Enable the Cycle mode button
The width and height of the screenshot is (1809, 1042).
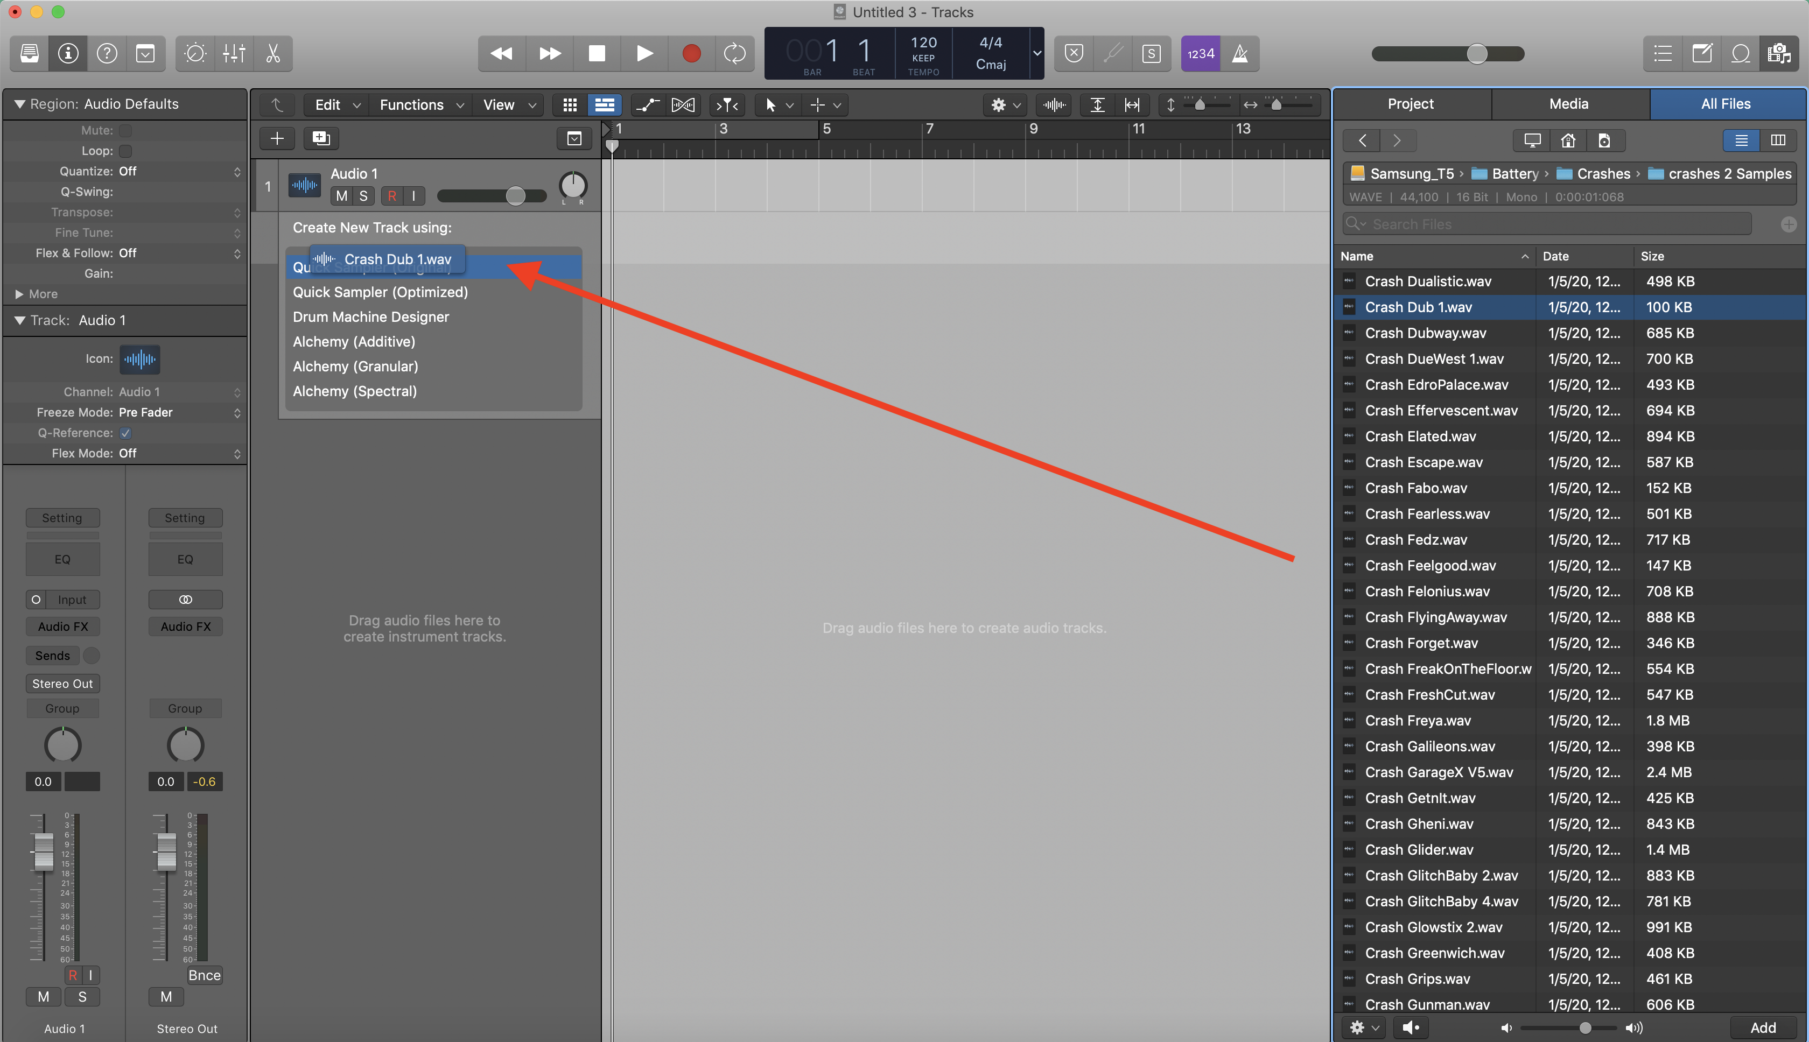coord(734,53)
